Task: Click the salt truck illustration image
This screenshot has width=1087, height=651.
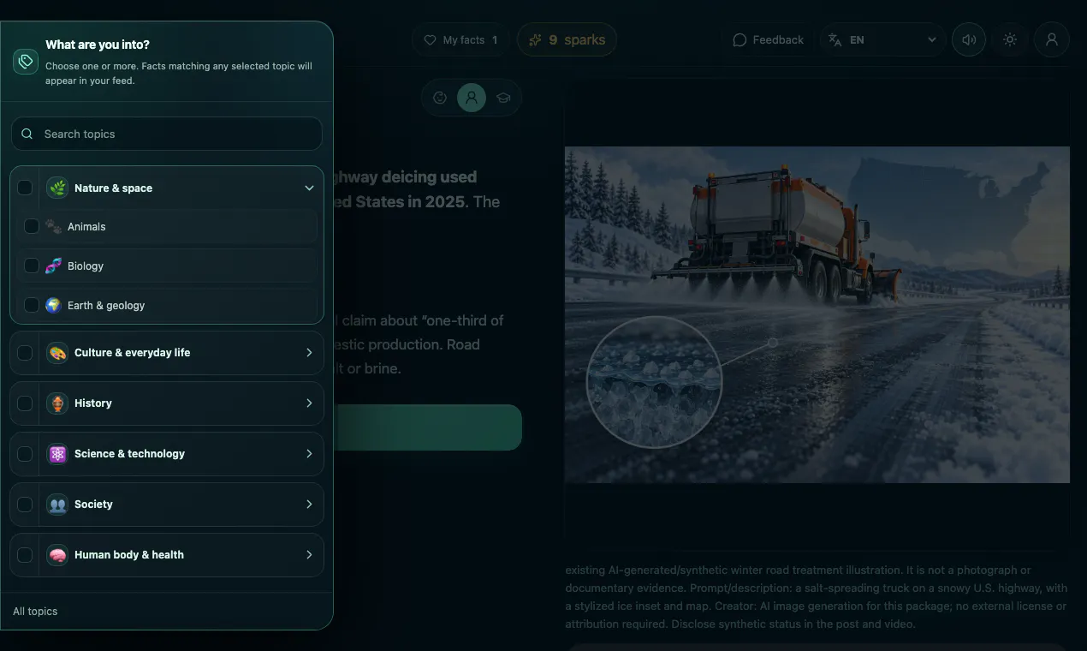Action: (817, 314)
